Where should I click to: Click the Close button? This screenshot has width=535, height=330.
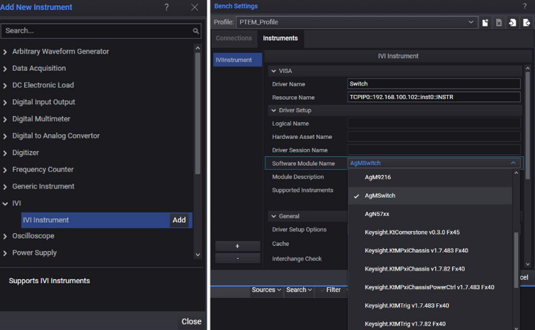191,321
